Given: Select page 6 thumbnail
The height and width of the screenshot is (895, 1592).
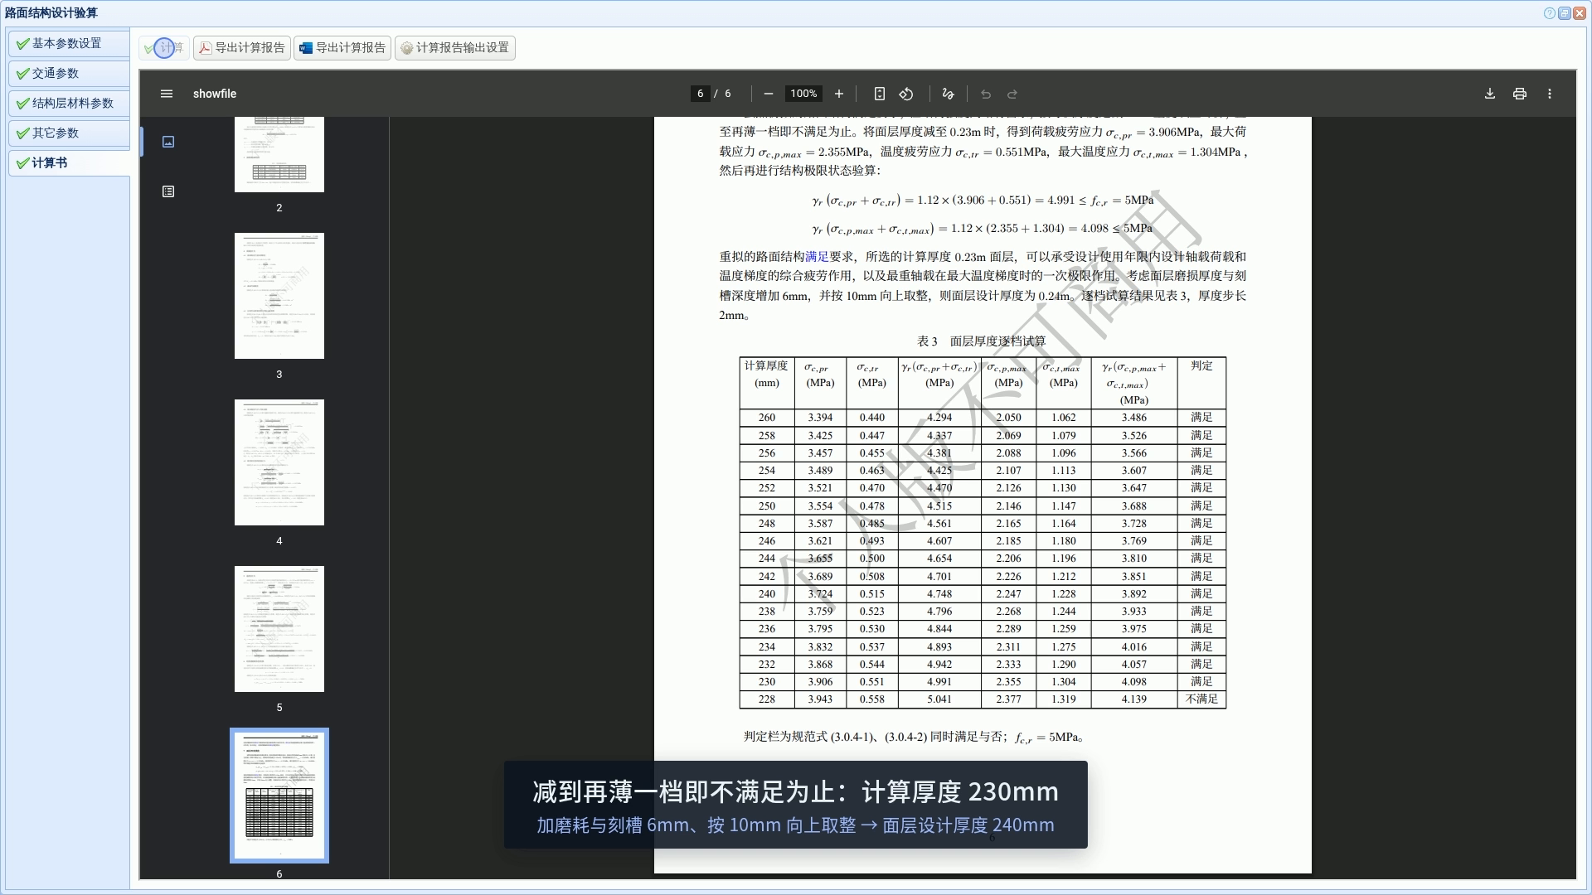Looking at the screenshot, I should pos(279,796).
